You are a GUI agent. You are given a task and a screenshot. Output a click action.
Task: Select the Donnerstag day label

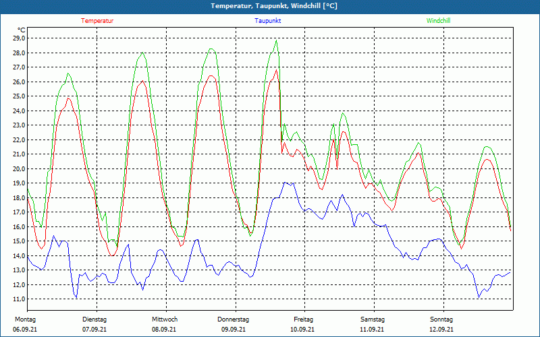[x=234, y=319]
